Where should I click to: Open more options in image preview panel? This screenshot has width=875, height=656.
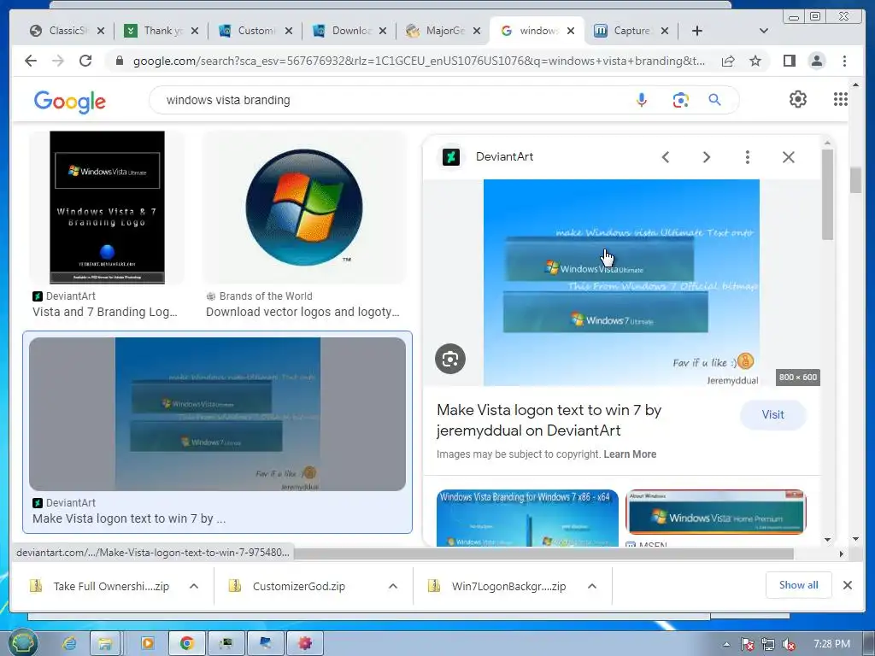[747, 157]
